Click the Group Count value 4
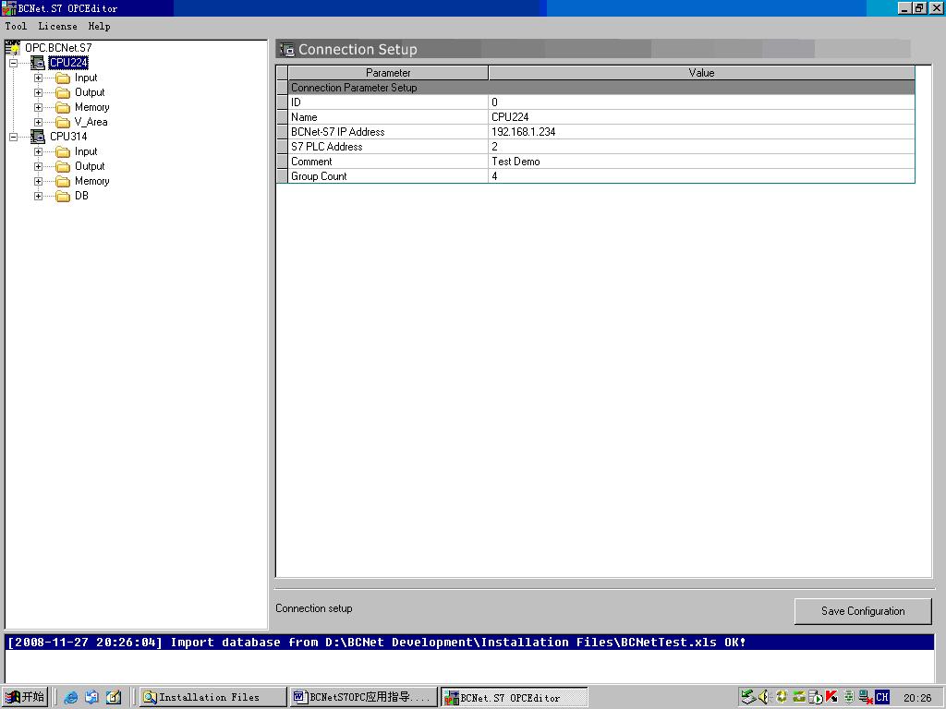The width and height of the screenshot is (946, 709). (x=701, y=176)
